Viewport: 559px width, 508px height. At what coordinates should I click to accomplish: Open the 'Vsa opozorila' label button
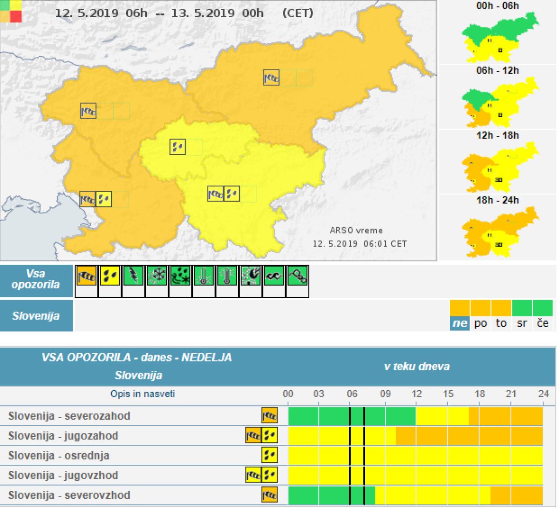coord(36,280)
